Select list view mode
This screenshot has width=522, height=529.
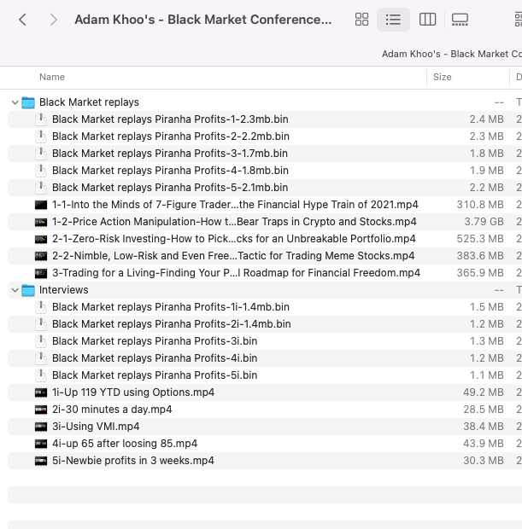click(x=393, y=20)
